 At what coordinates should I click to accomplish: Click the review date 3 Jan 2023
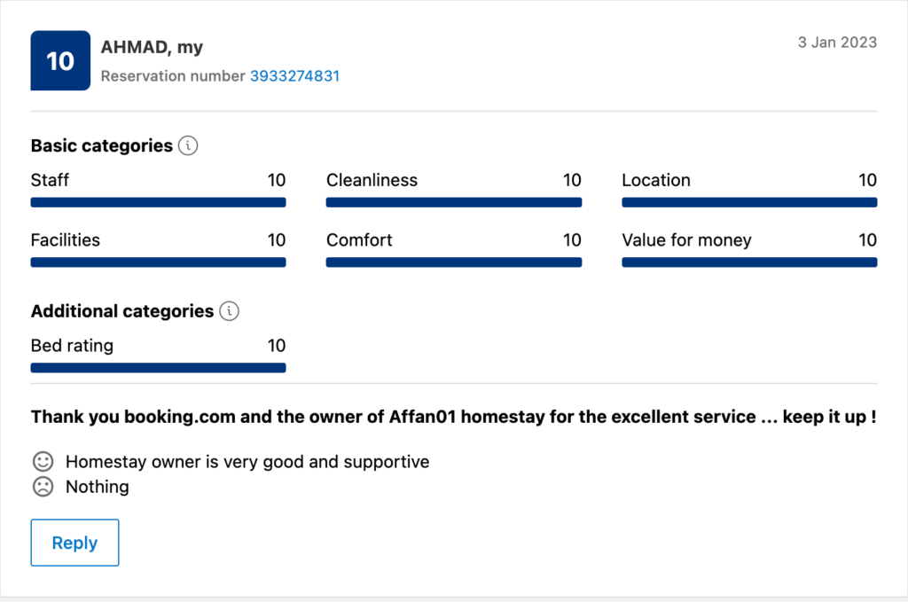[x=837, y=43]
